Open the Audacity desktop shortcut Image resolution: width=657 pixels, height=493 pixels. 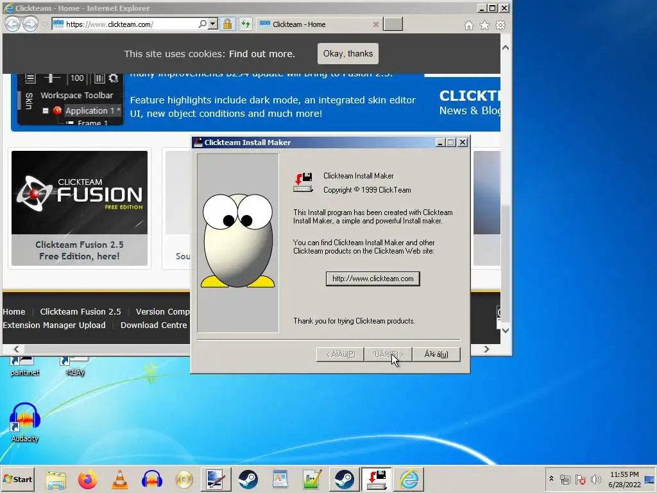(25, 422)
